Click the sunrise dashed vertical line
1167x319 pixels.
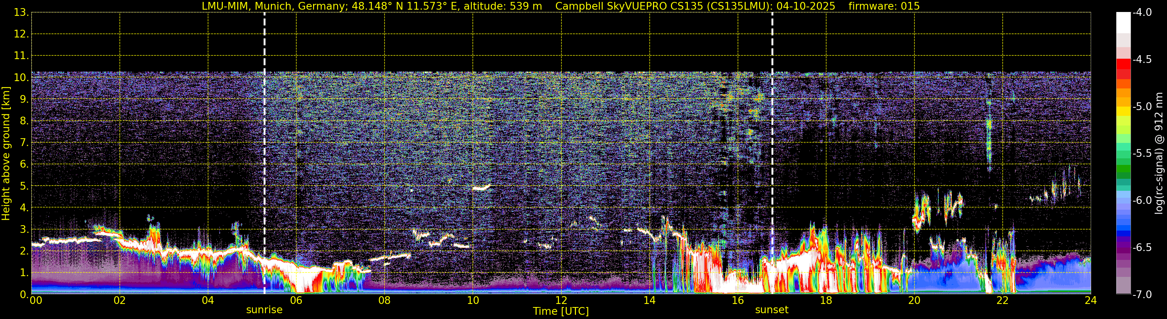pos(265,153)
